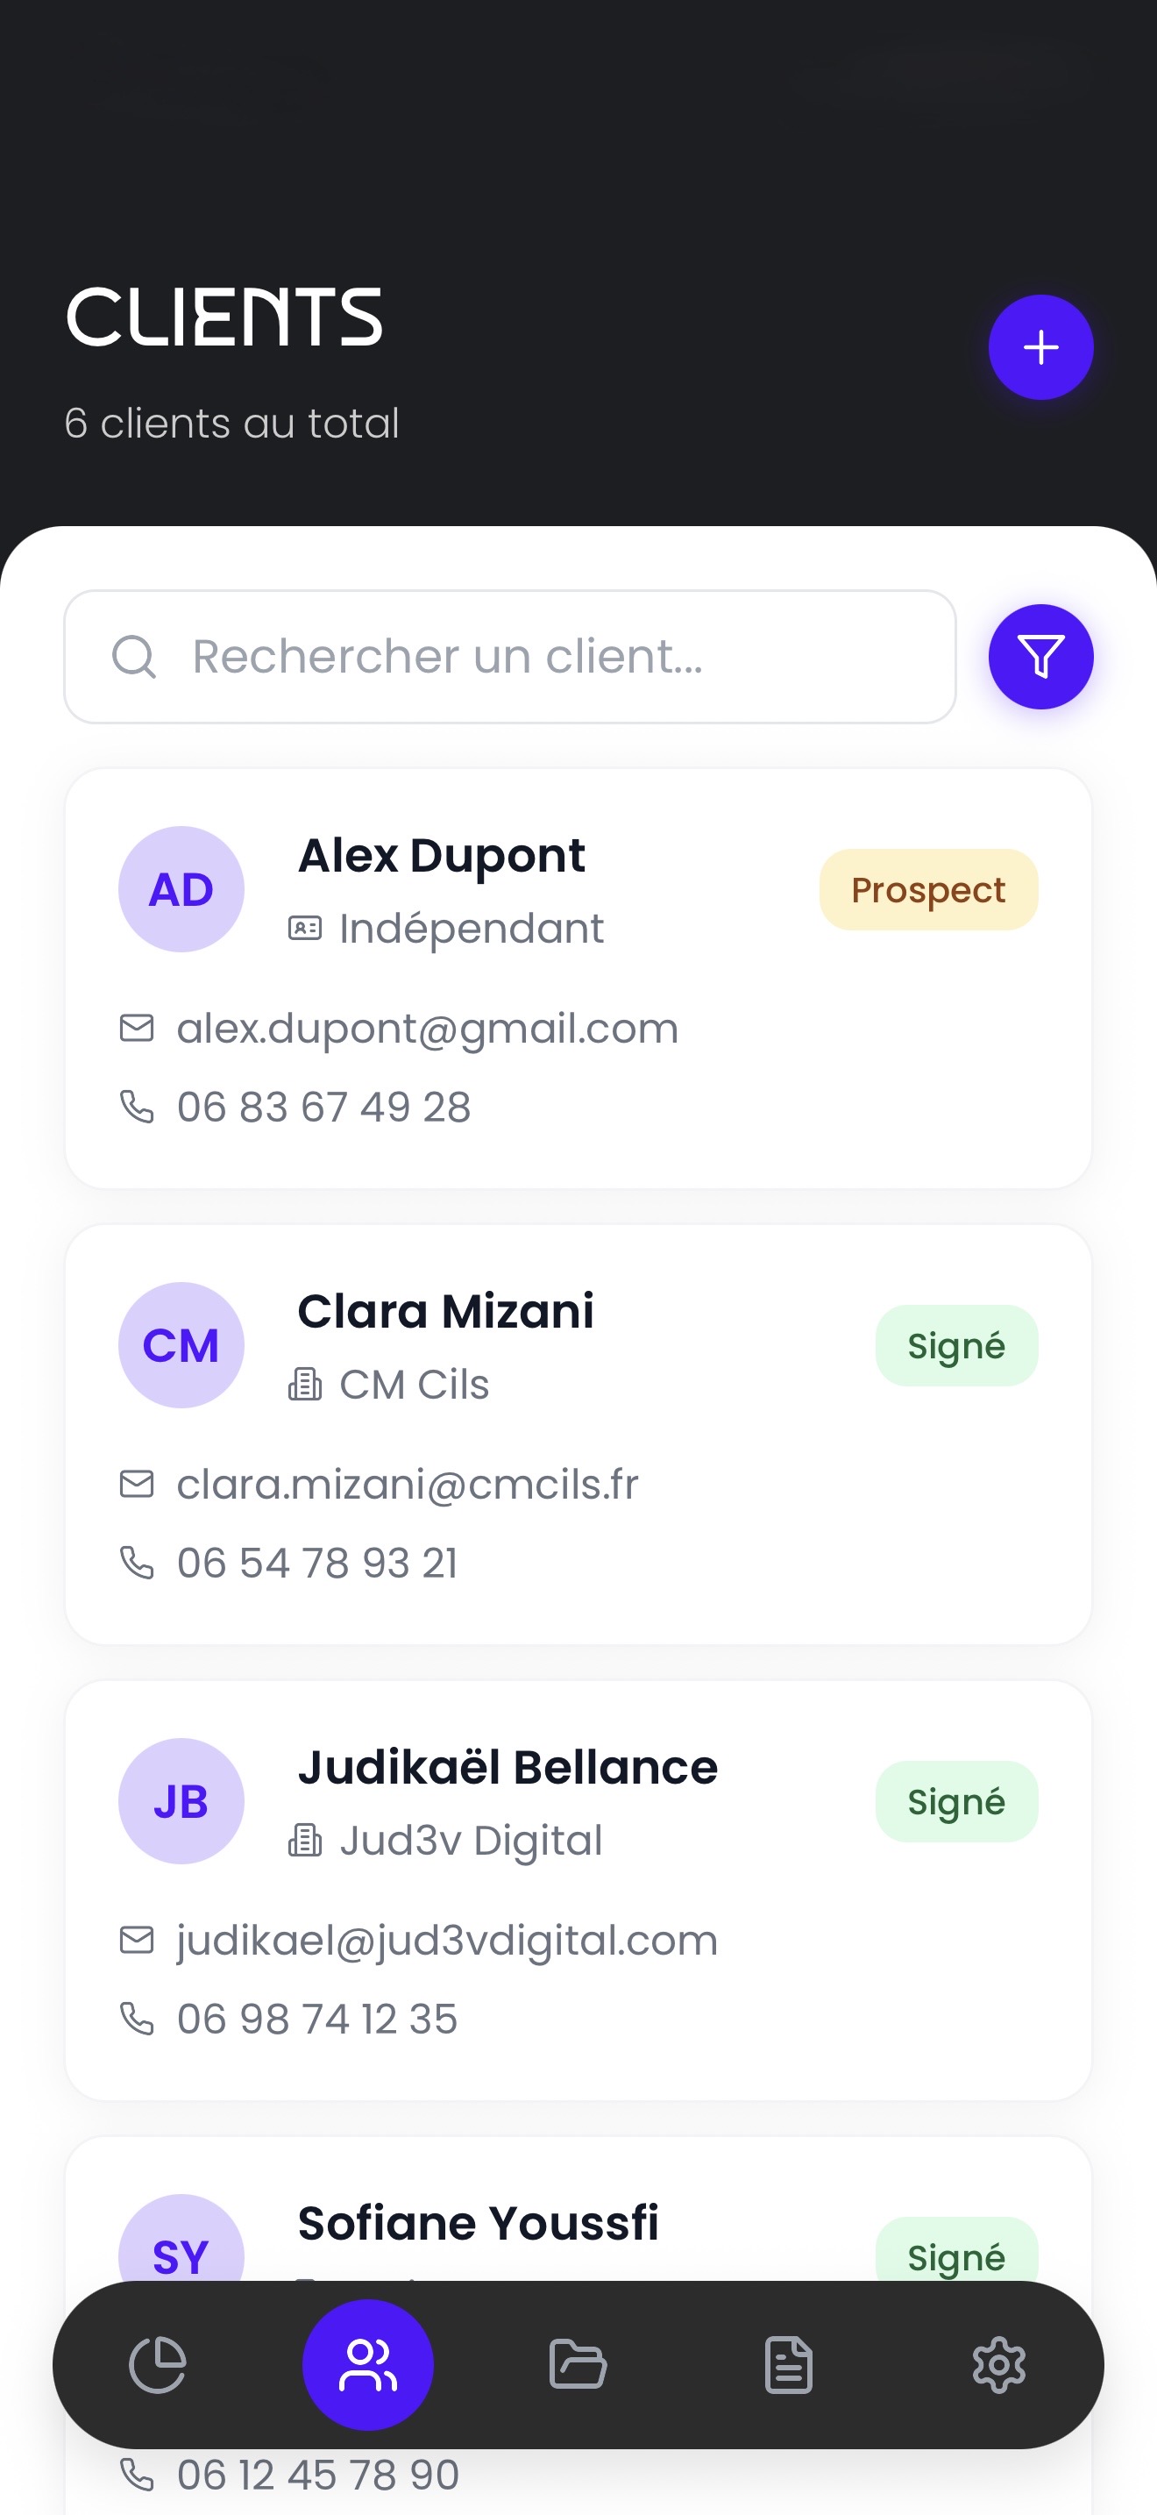Open the dashboard chart tab
The image size is (1157, 2515).
point(157,2365)
